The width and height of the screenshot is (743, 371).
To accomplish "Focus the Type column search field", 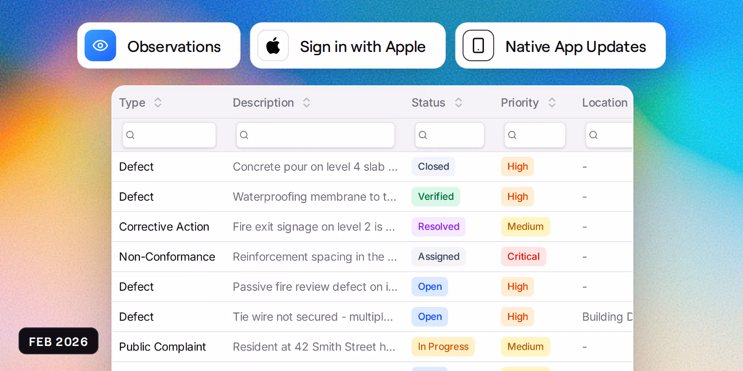I will [169, 135].
